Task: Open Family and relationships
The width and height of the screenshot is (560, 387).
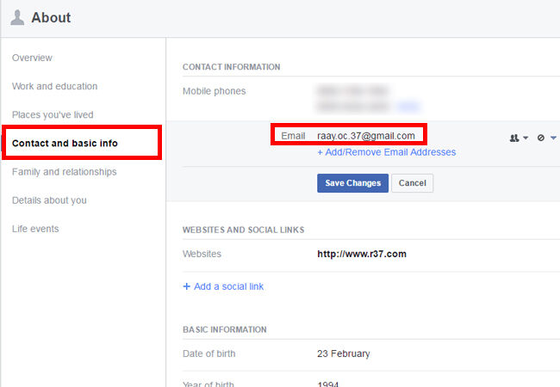Action: 65,172
